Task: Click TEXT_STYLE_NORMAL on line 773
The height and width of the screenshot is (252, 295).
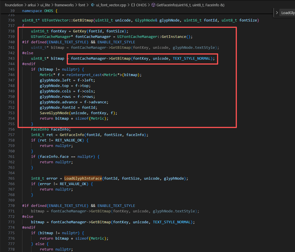Action: point(172,222)
